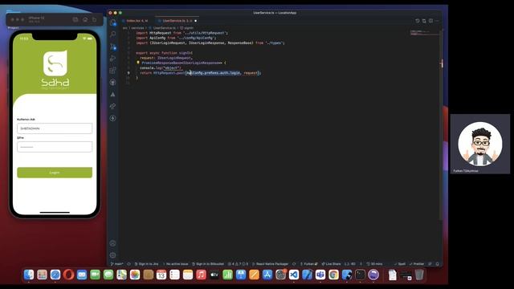
Task: Click the Spell status bar item
Action: coord(400,264)
